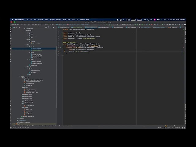The width and height of the screenshot is (196, 147).
Task: Click the Git push arrow icon
Action: pyautogui.click(x=162, y=24)
